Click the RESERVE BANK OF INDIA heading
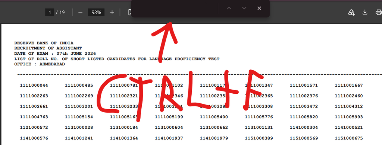The width and height of the screenshot is (382, 145). pos(44,43)
